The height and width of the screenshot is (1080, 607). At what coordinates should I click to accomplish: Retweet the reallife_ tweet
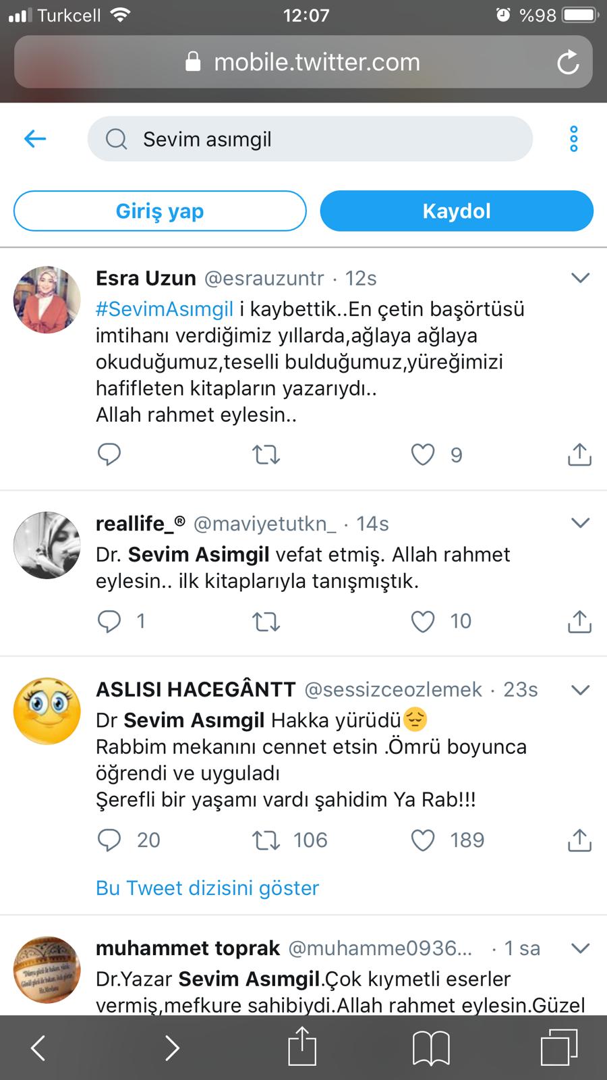point(266,621)
